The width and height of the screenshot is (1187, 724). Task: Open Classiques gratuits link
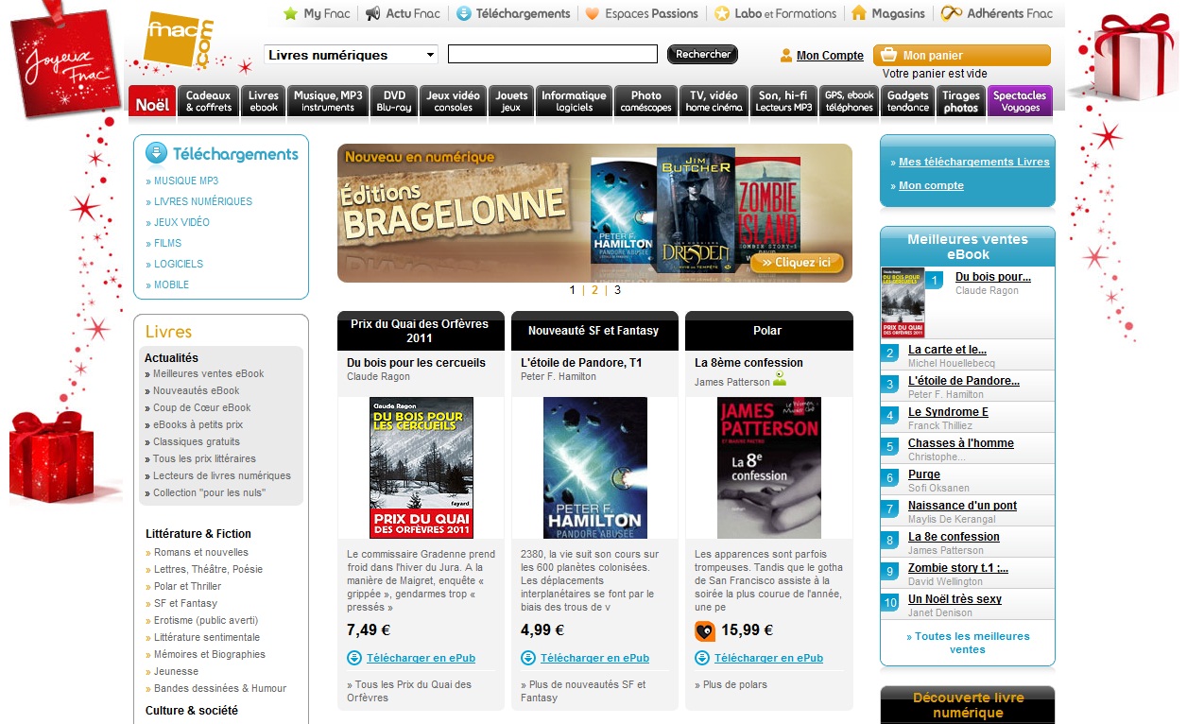click(x=197, y=441)
